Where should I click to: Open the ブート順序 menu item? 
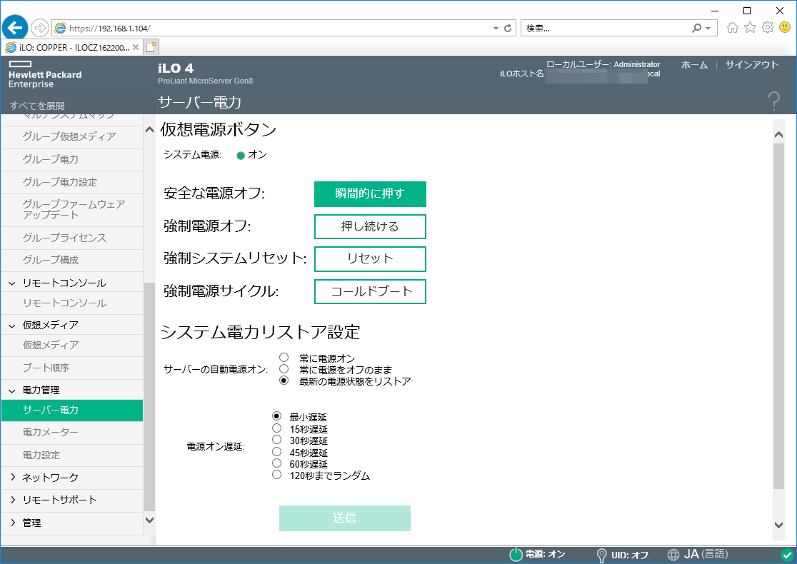pyautogui.click(x=72, y=368)
